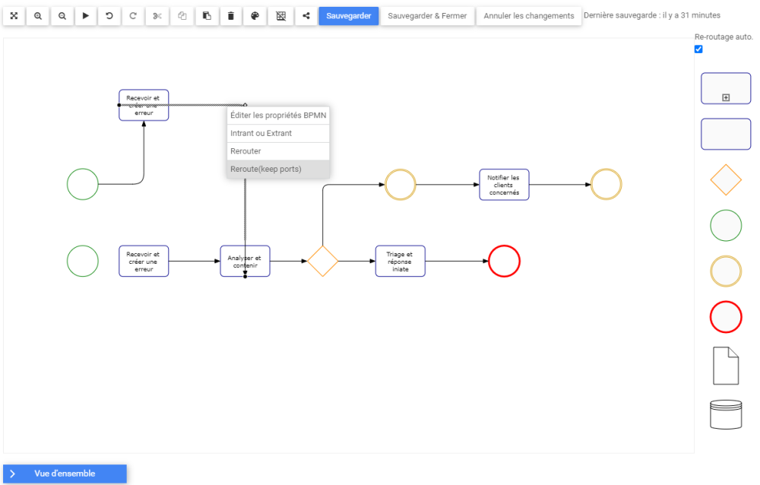
Task: Select the sub-process shape with plus marker
Action: (726, 88)
